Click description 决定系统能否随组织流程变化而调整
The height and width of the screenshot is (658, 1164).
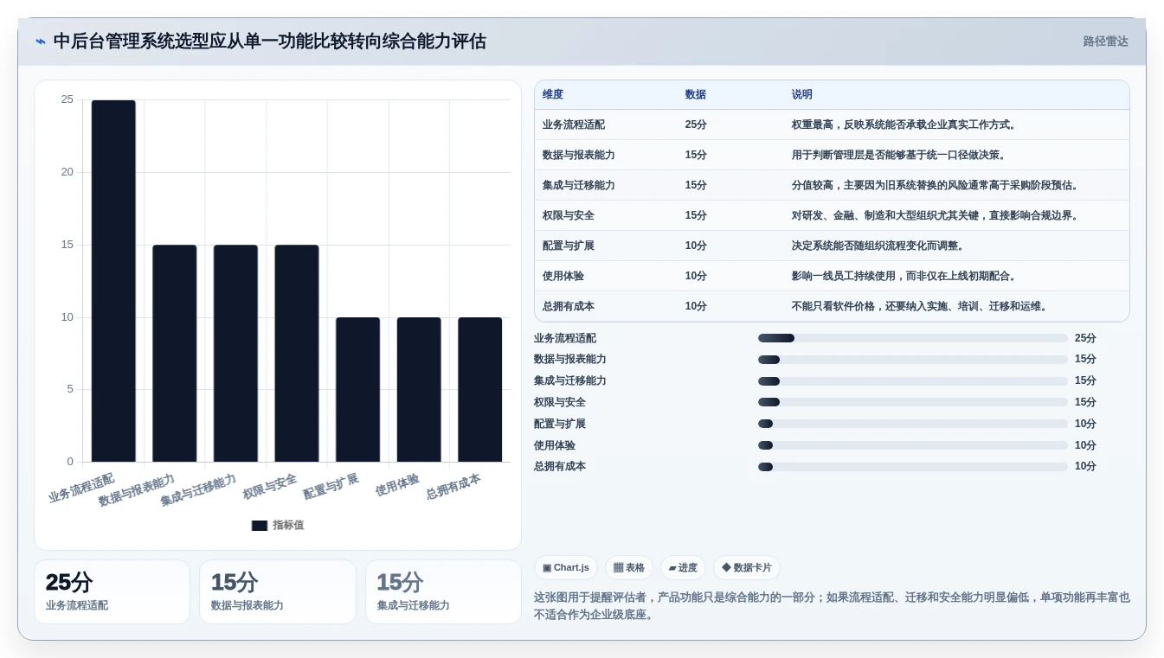click(878, 246)
